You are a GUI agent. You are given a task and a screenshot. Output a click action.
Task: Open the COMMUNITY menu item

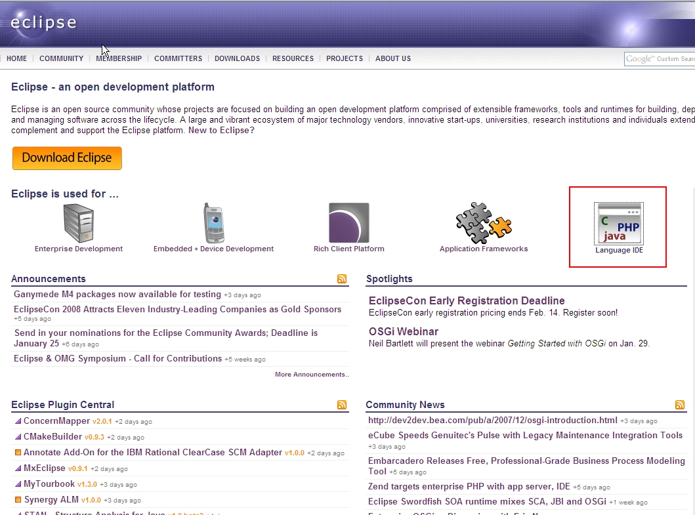pos(61,58)
